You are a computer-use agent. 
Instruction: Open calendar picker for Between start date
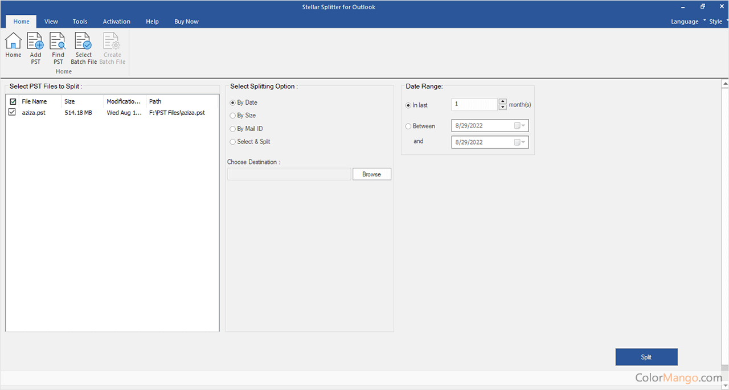(519, 126)
